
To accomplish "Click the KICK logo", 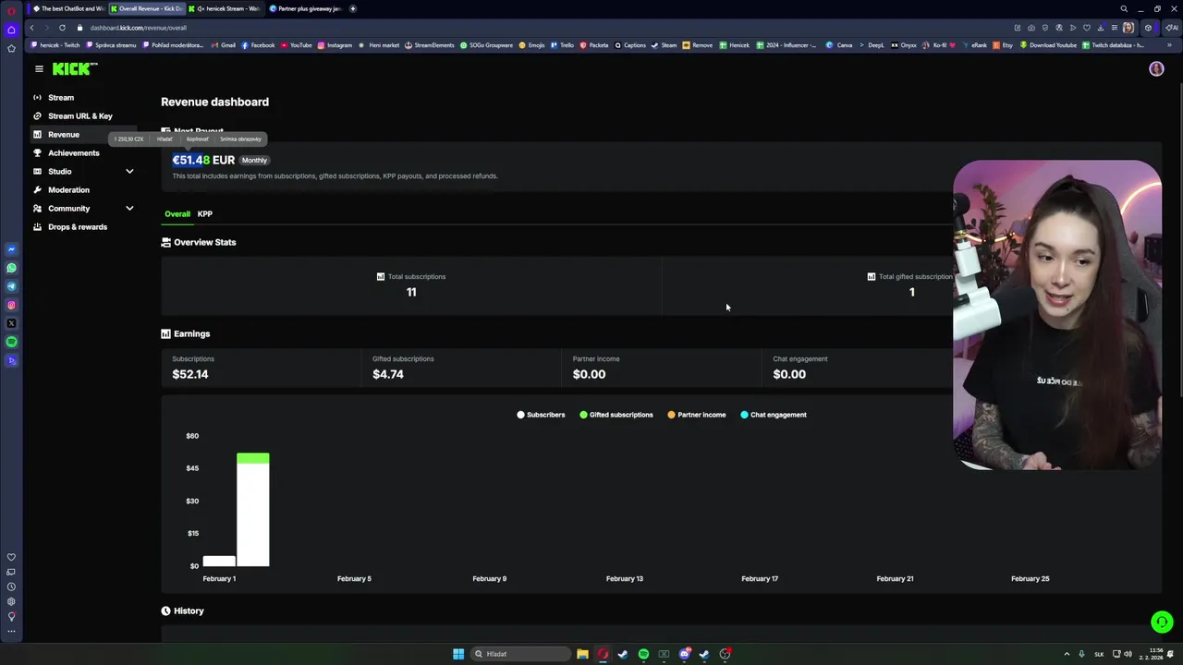I will 74,68.
